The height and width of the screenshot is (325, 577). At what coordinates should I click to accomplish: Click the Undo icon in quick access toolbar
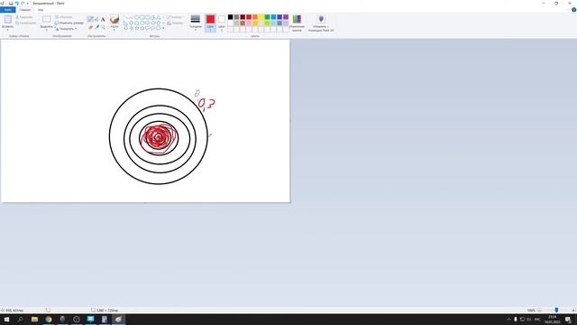click(17, 4)
